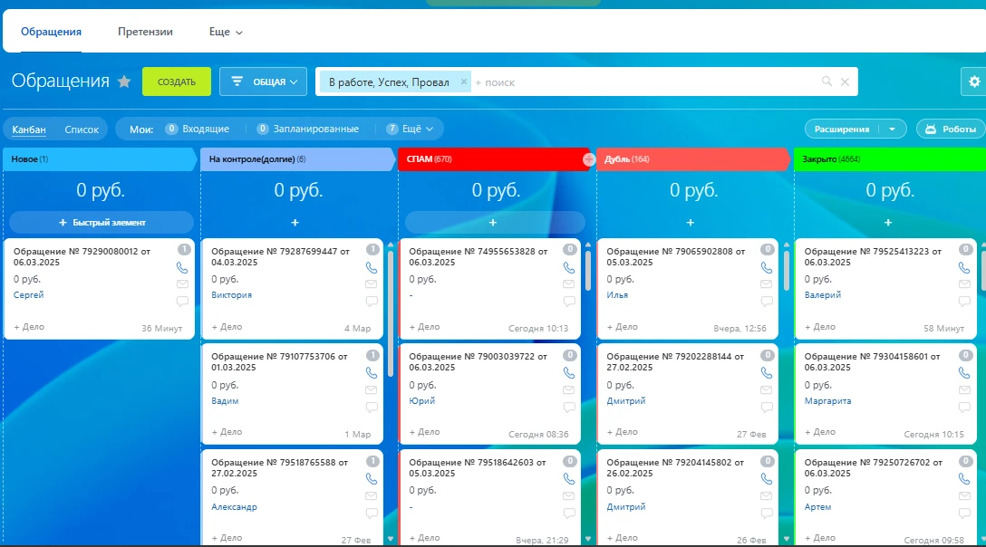Click mail icon on card 79250726702
Image resolution: width=986 pixels, height=547 pixels.
pos(964,496)
